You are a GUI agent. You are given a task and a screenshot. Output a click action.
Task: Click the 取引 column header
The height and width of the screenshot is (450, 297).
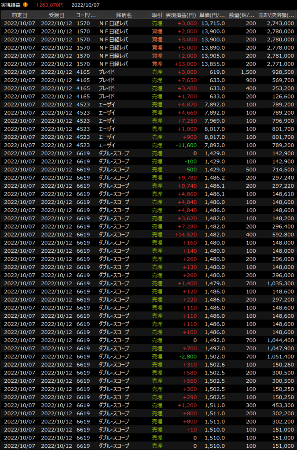tap(157, 15)
